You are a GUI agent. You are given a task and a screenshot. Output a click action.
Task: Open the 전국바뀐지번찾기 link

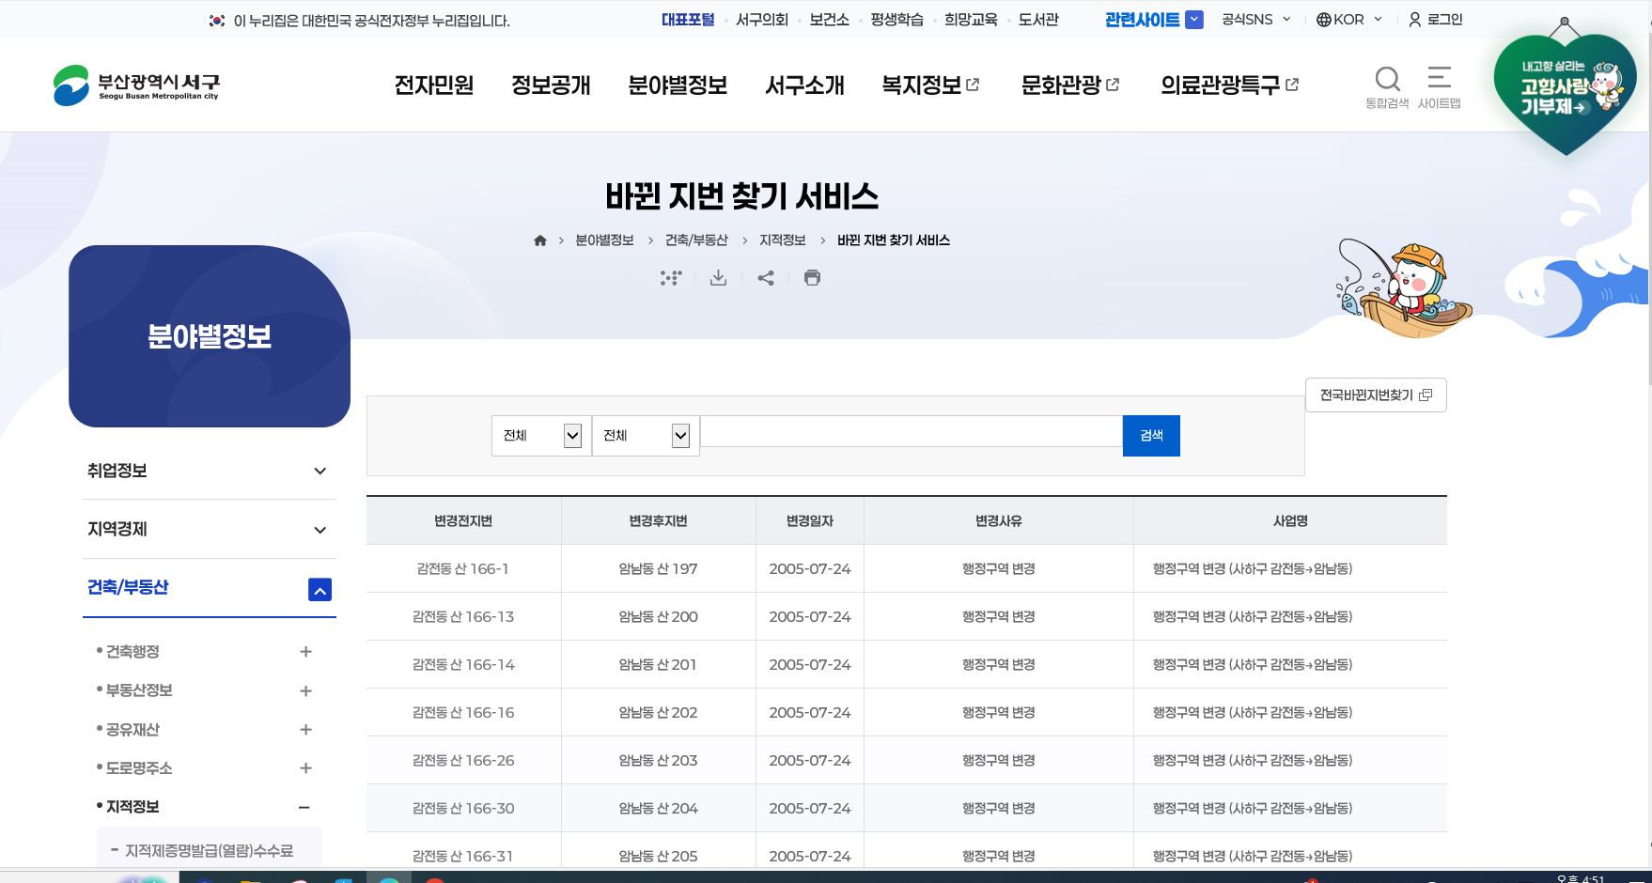1376,395
